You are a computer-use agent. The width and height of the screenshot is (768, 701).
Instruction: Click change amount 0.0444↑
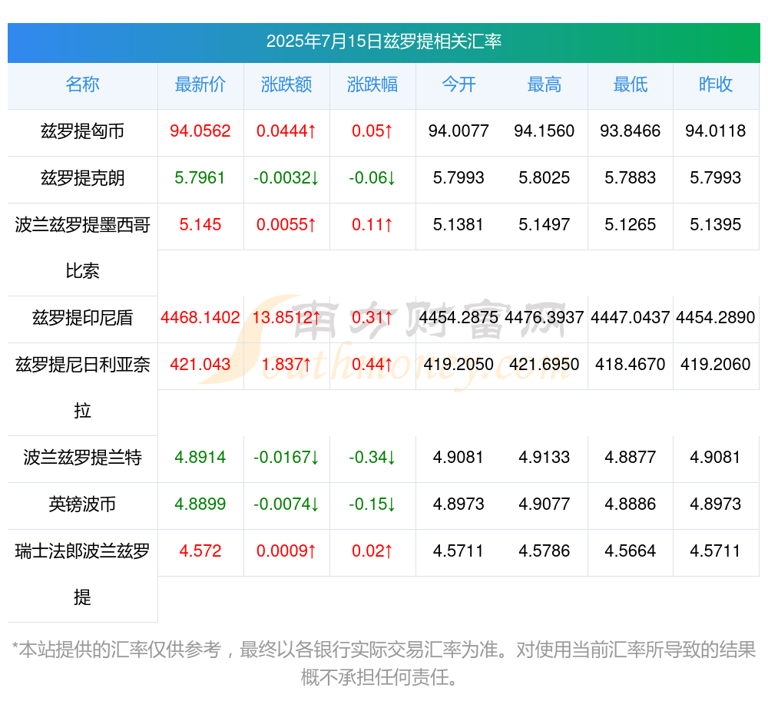(286, 131)
